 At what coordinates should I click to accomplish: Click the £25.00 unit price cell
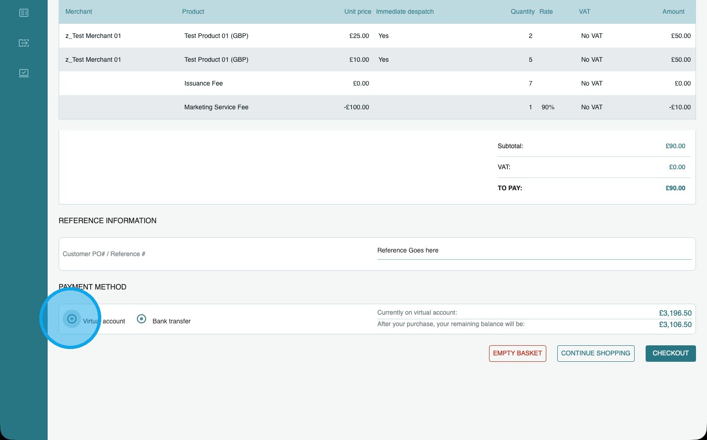359,36
